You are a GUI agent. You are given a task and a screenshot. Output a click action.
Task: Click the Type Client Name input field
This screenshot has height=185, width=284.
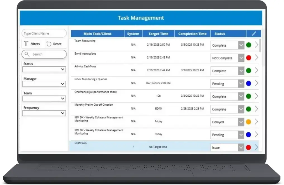[x=44, y=33]
